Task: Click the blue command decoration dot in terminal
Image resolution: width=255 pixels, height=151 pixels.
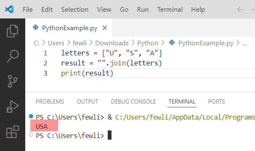Action: coord(31,116)
